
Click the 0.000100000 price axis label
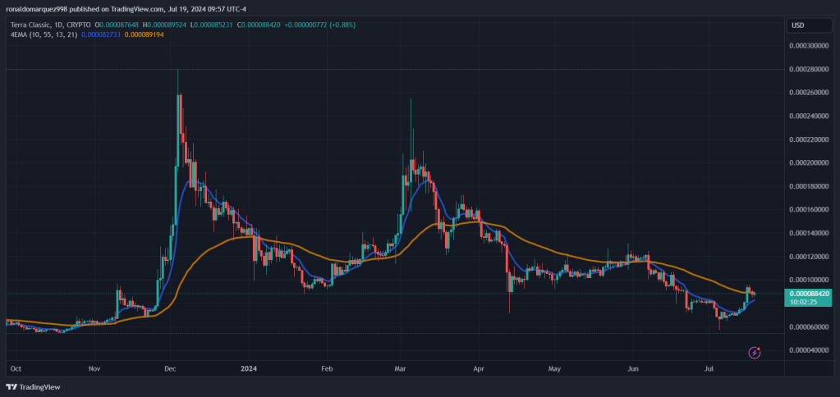pyautogui.click(x=810, y=280)
